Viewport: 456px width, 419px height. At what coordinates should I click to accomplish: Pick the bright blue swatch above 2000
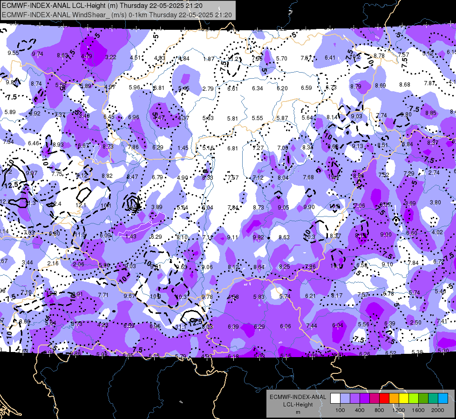[443, 399]
